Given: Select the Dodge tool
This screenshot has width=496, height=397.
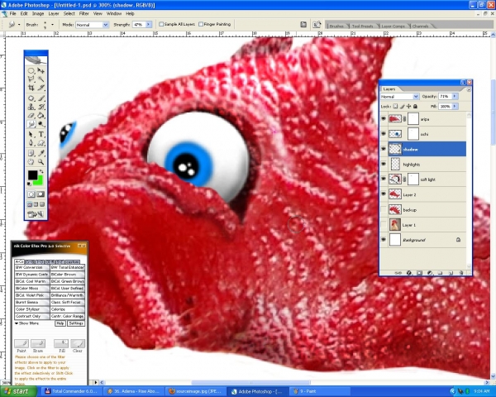Looking at the screenshot, I should coord(41,124).
